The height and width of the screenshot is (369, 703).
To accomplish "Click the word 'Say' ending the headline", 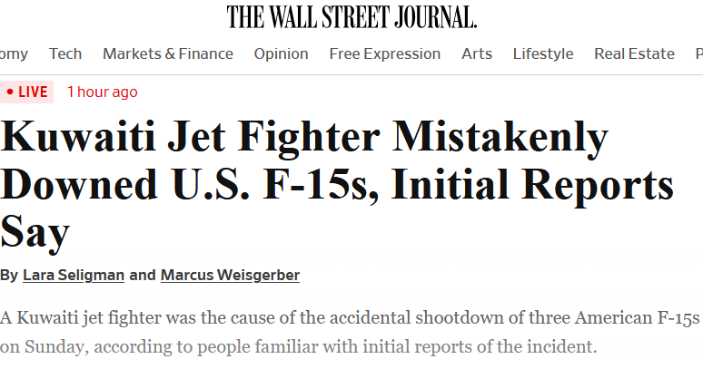I will point(35,232).
